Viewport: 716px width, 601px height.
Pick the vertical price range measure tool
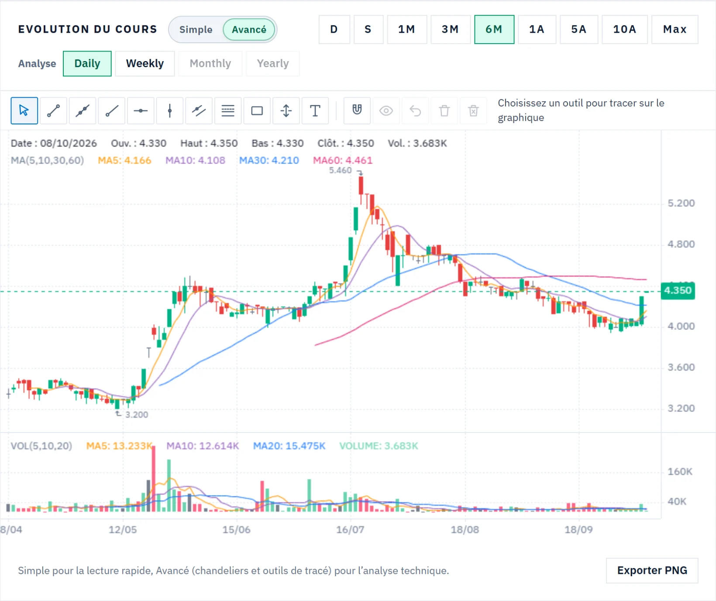tap(286, 111)
